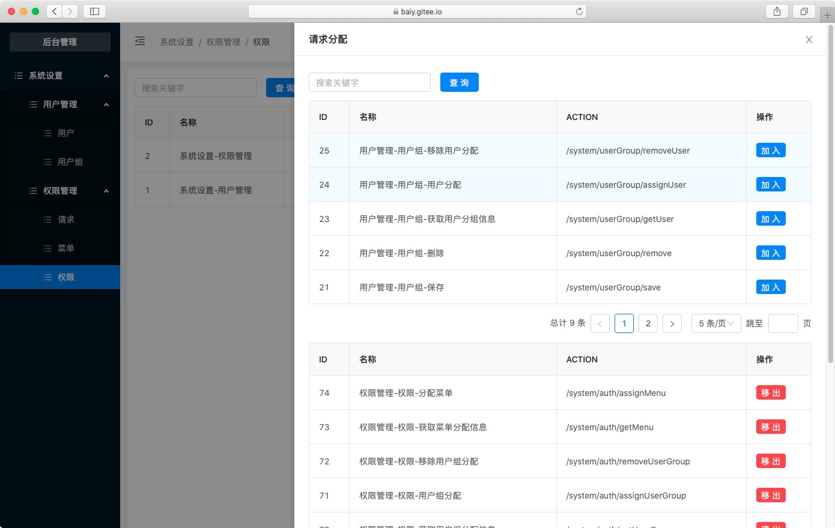Click 系统设置 breadcrumb link
The image size is (835, 528).
pyautogui.click(x=177, y=42)
